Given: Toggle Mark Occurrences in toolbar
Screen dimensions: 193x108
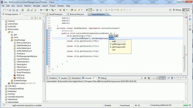Looking at the screenshot, I should (x=90, y=10).
